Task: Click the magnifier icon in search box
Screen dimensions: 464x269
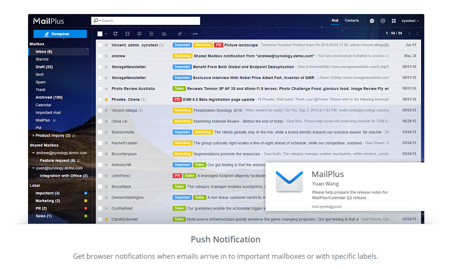Action: tap(96, 21)
